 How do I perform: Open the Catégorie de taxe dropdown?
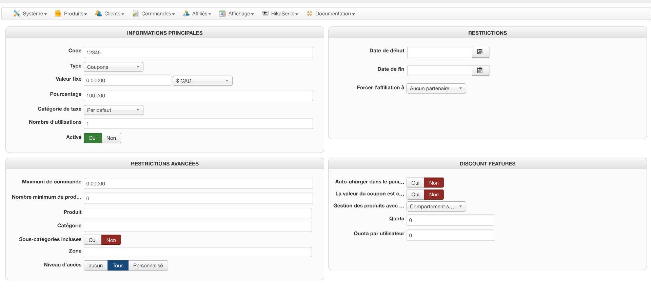coord(113,110)
